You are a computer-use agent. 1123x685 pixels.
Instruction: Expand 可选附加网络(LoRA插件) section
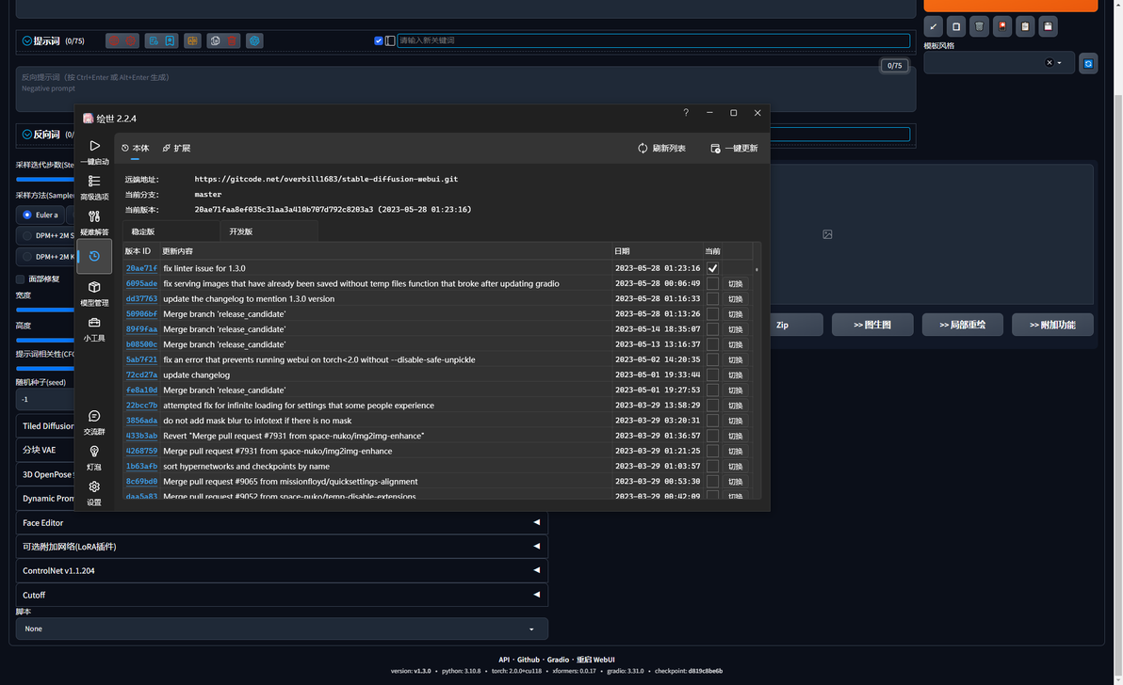[x=282, y=547]
